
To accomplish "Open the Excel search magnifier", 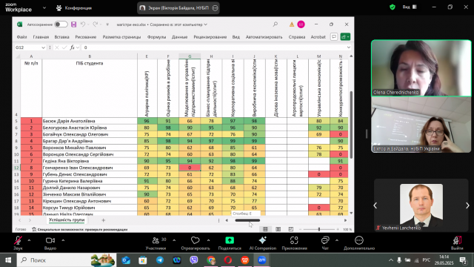I will coord(275,24).
